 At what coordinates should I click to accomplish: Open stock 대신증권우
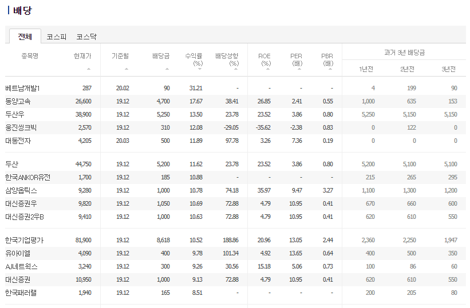(x=21, y=204)
